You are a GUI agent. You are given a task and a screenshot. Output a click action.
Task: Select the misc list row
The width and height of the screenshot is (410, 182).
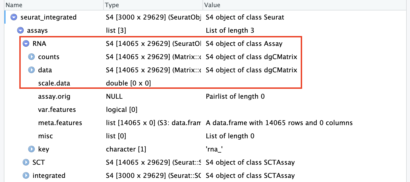point(46,136)
